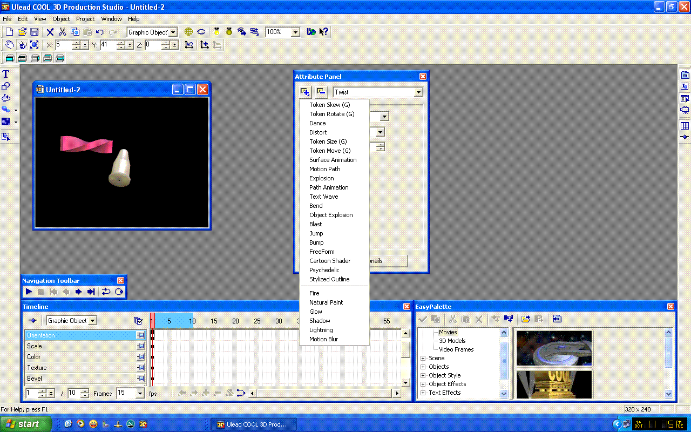Toggle the Color row pin in Timeline

[140, 357]
